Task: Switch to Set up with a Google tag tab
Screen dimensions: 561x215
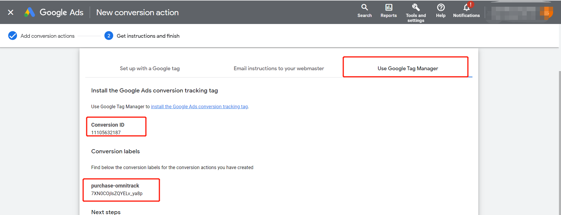Action: coord(150,68)
